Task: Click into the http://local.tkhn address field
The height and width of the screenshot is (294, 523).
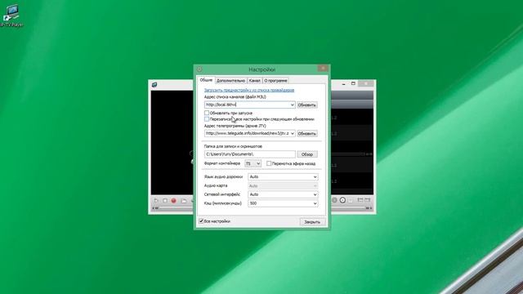Action: click(247, 105)
